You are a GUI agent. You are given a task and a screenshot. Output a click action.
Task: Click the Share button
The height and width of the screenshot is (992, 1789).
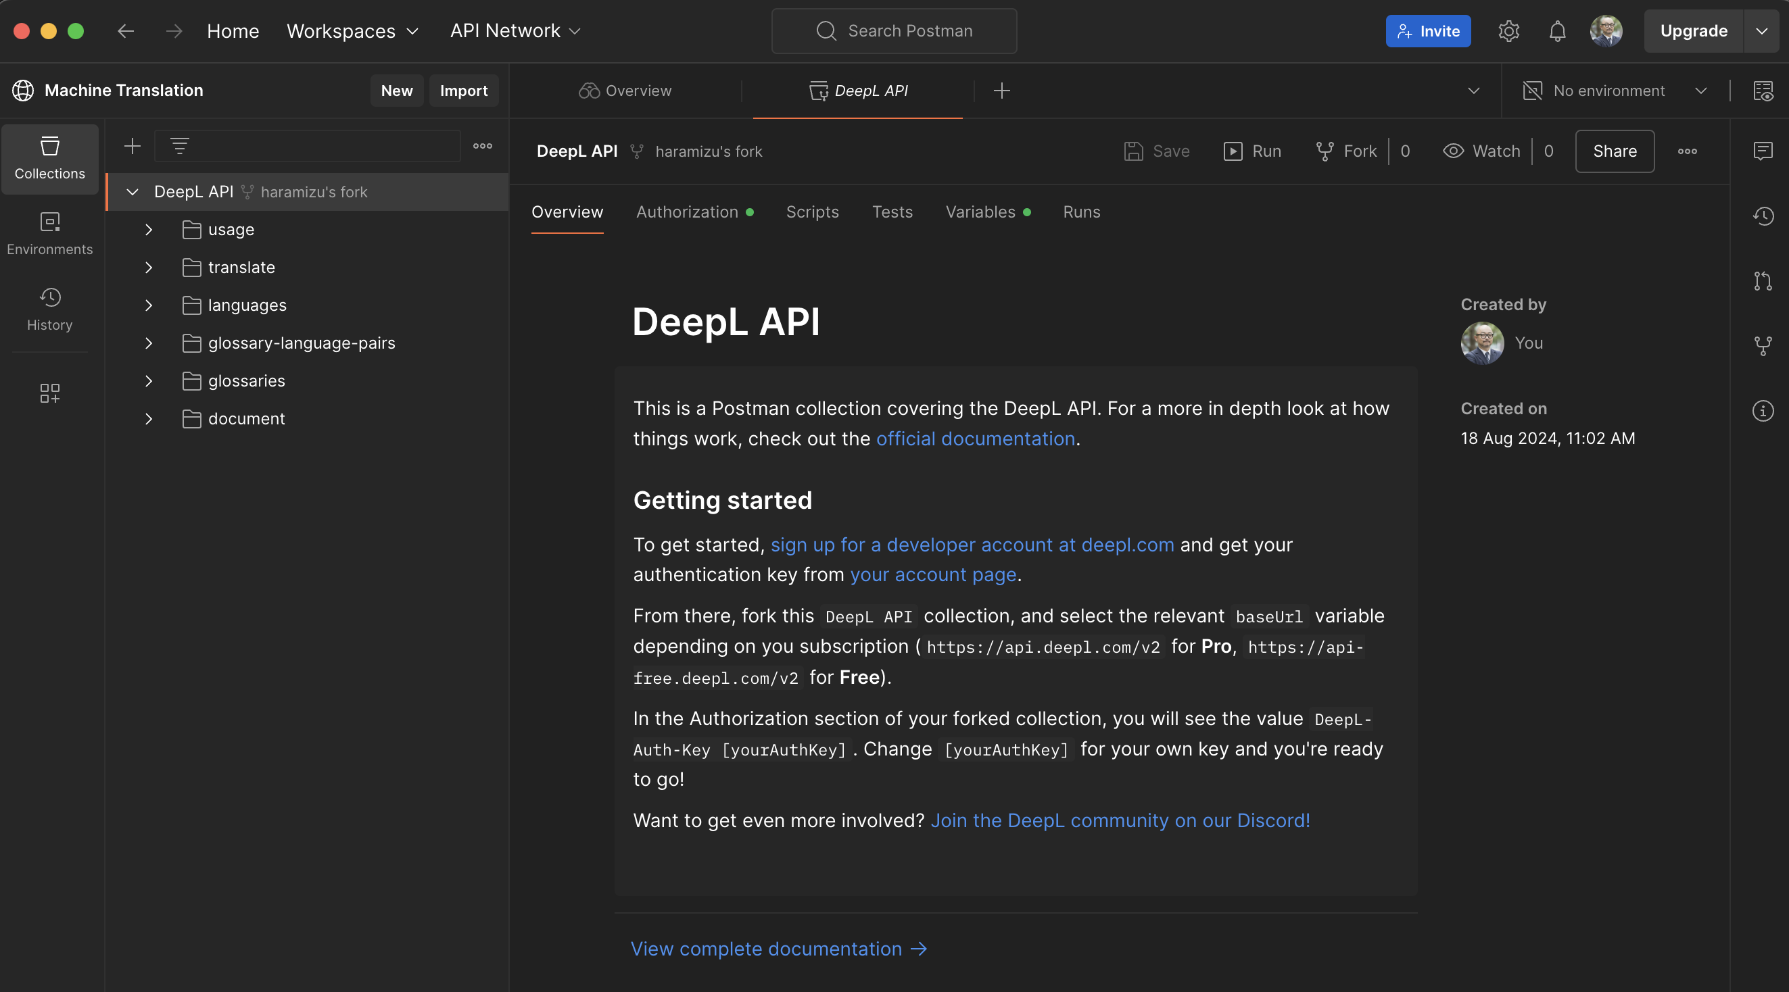[1615, 151]
